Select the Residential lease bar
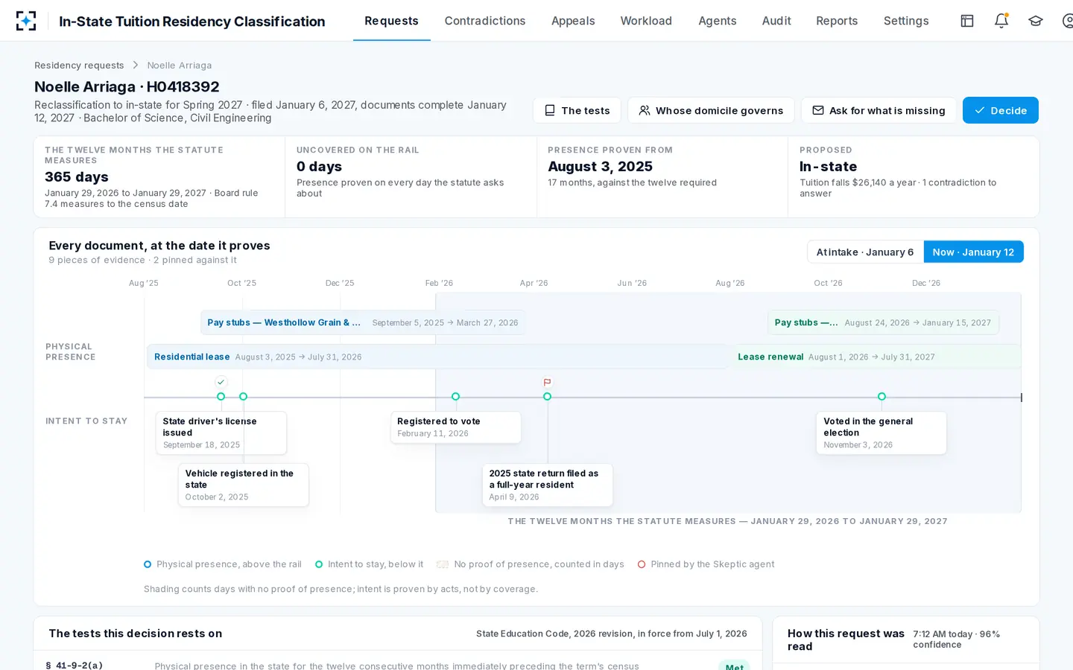Image resolution: width=1073 pixels, height=670 pixels. tap(437, 357)
